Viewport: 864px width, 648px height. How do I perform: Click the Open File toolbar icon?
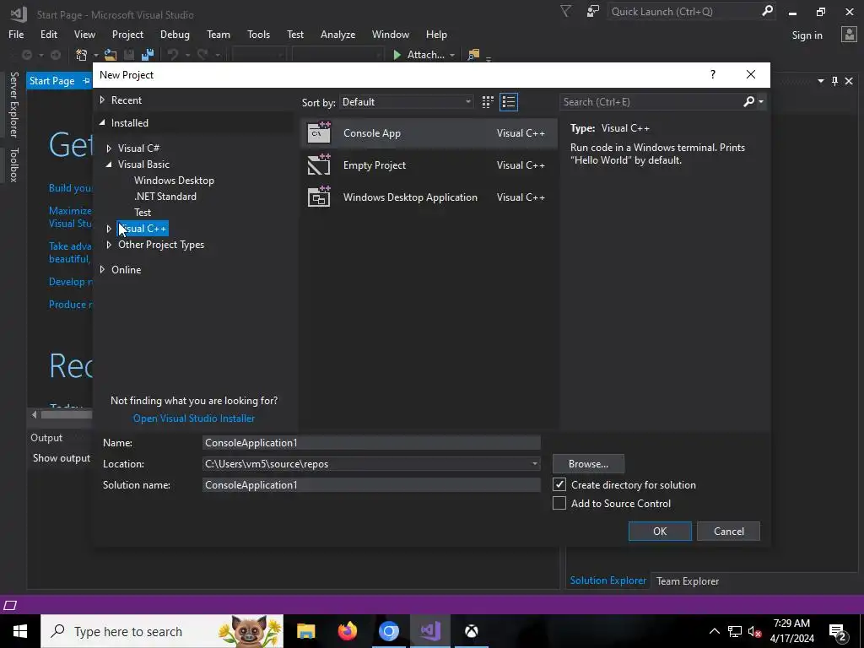click(x=111, y=55)
